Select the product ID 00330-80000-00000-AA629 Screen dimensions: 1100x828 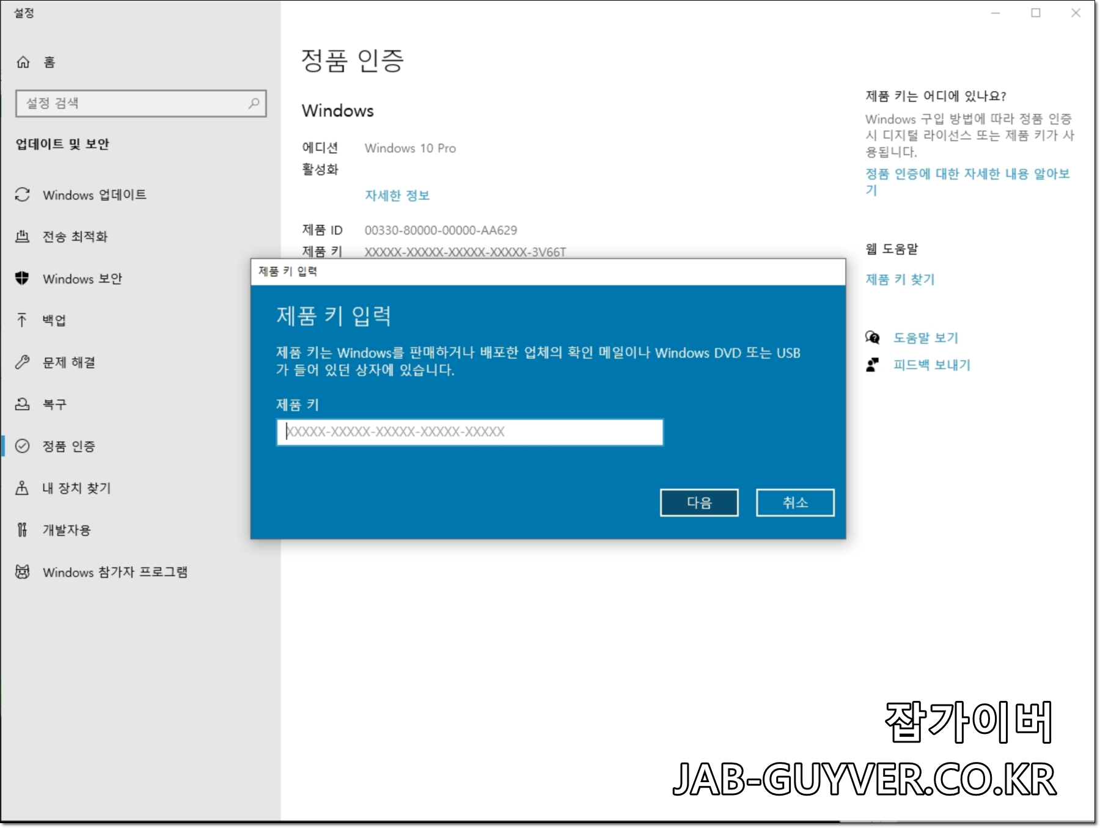(x=441, y=230)
